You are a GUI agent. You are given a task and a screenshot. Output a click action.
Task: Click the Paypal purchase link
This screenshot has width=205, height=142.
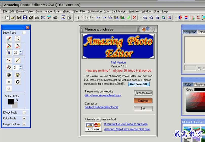(126, 124)
